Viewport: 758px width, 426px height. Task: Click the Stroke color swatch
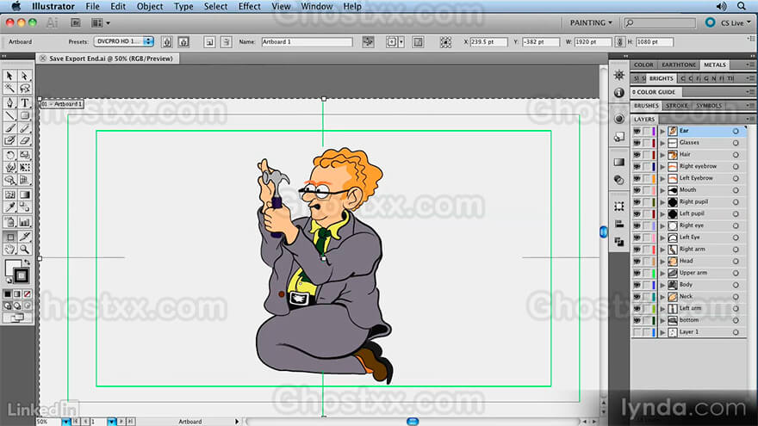[21, 275]
